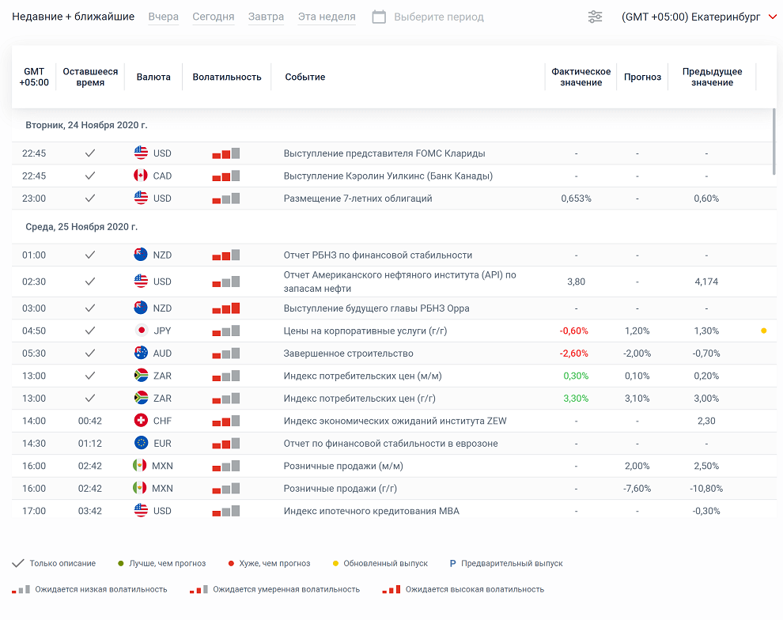Click checkmark on the 22:45 USD Clarida row
783x620 pixels.
[90, 153]
